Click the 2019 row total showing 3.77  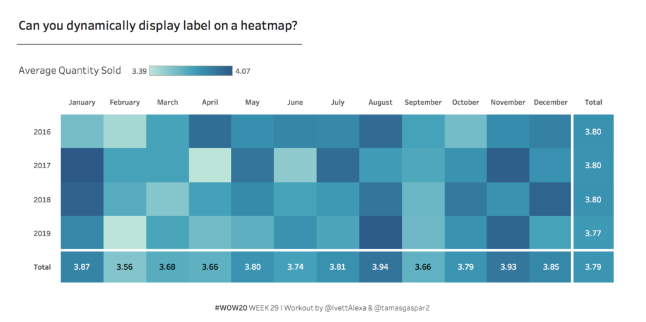coord(593,233)
